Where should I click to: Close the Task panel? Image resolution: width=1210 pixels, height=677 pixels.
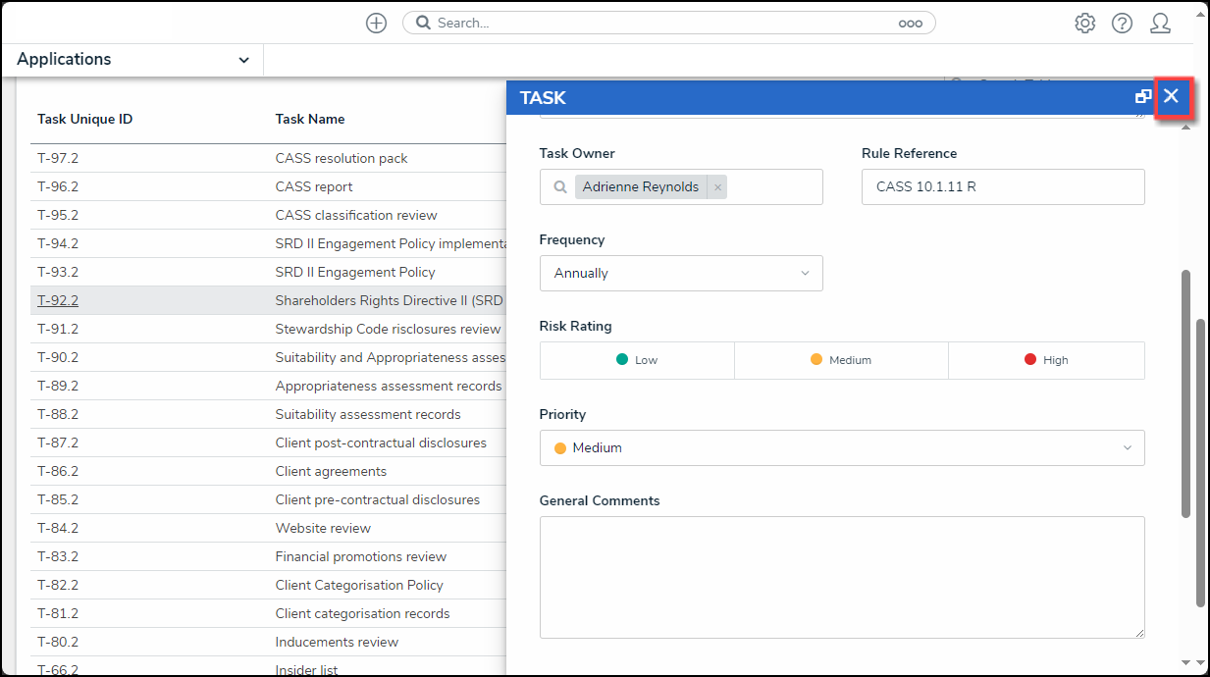(1171, 96)
